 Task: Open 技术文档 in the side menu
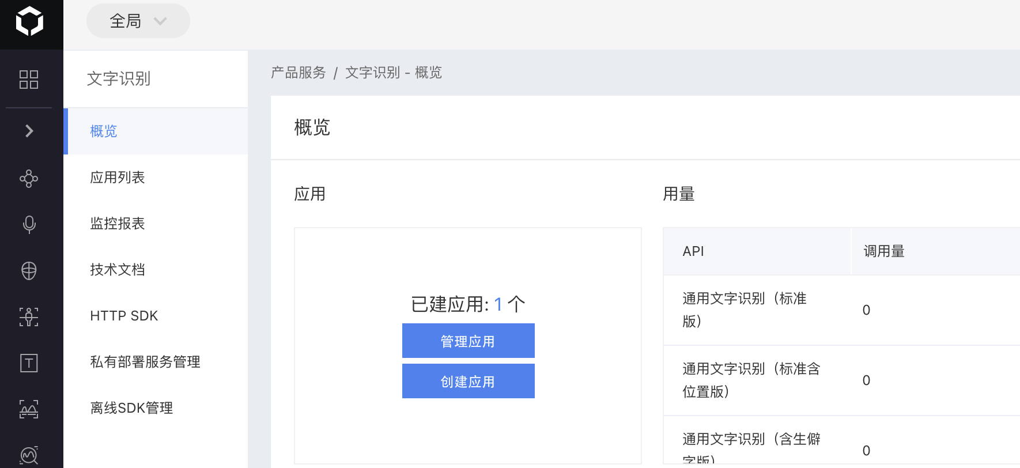pyautogui.click(x=118, y=270)
